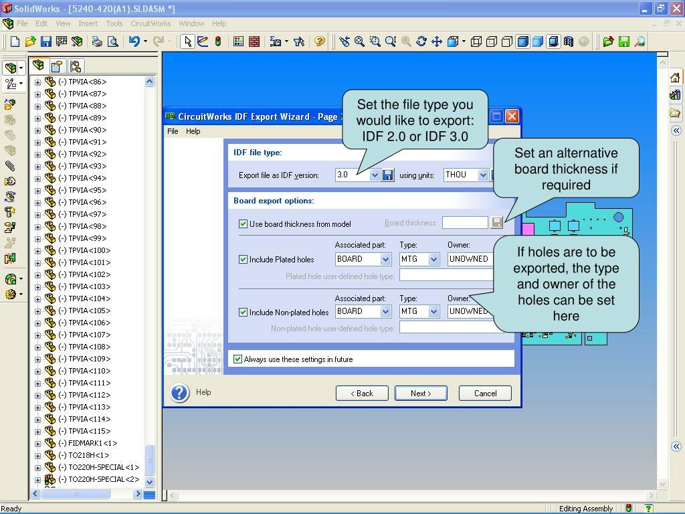Open the View Orientation dropdown arrow
685x514 pixels.
click(x=464, y=41)
